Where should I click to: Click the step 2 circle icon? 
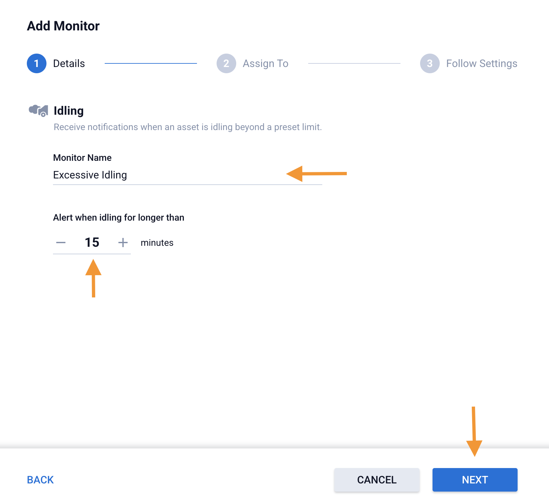226,63
